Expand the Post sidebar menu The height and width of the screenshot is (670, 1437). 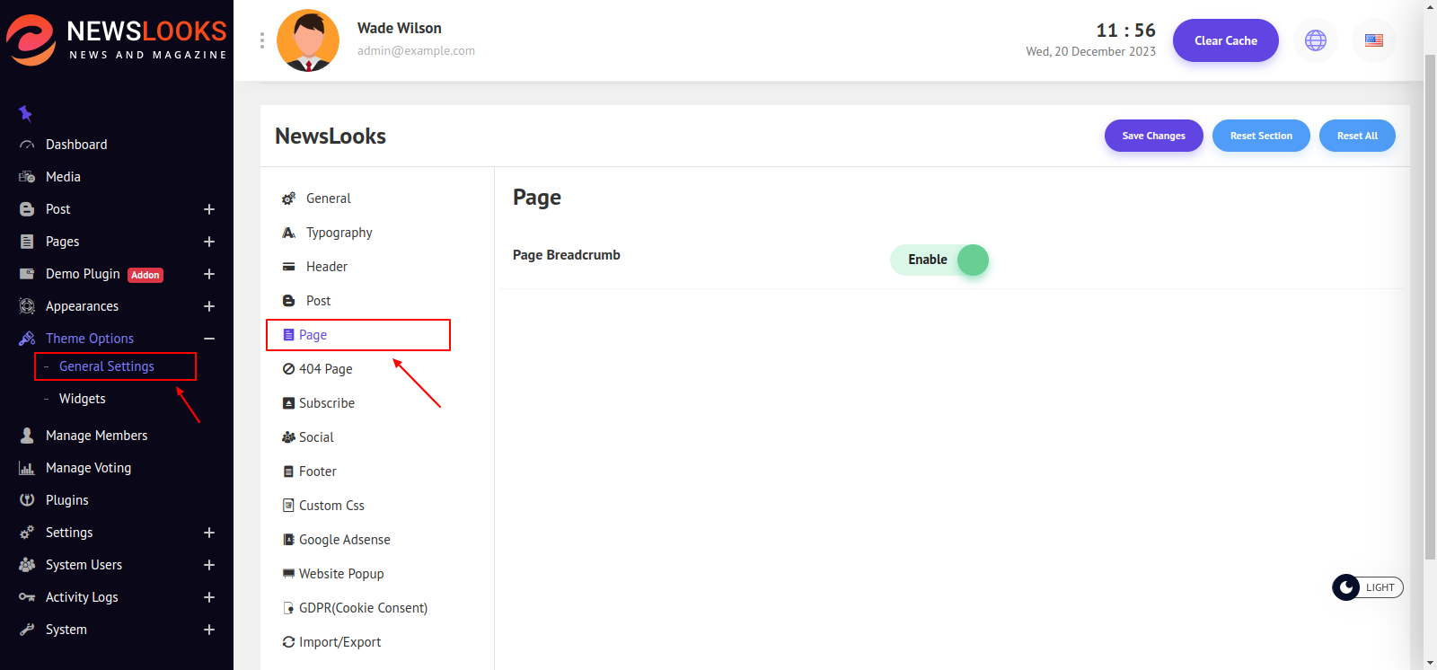click(x=209, y=209)
